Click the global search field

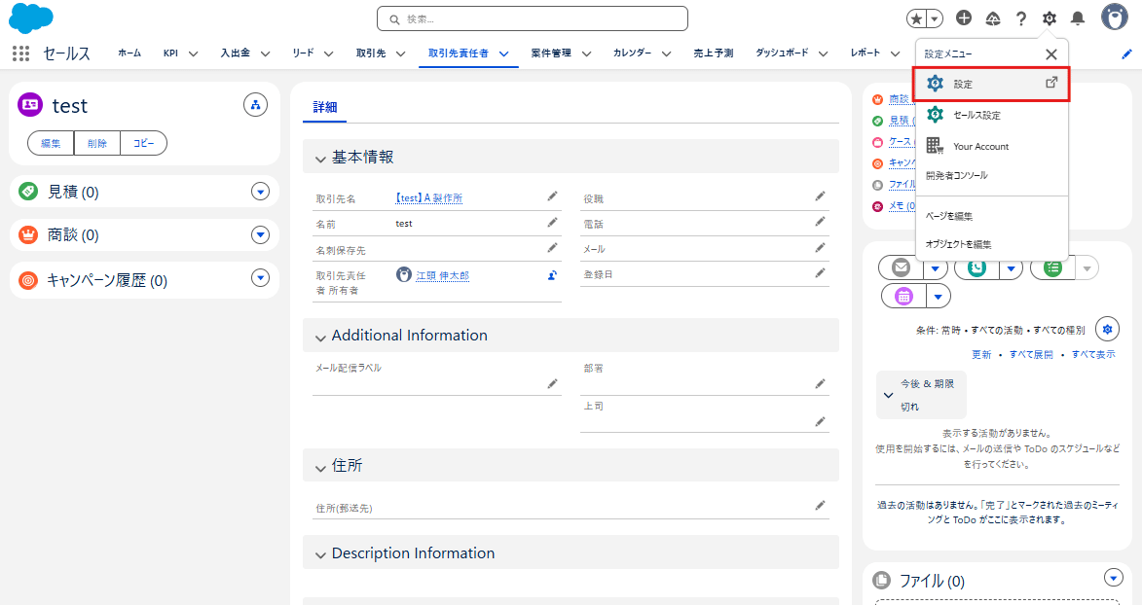(x=533, y=18)
